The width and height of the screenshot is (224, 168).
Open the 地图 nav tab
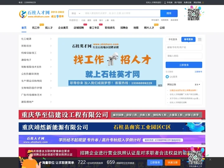pyautogui.click(x=136, y=28)
